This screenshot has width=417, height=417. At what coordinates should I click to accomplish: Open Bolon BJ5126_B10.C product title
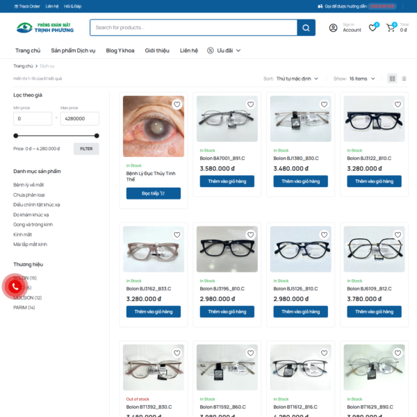point(295,288)
